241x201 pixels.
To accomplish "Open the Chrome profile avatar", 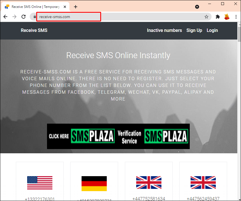I will pyautogui.click(x=227, y=17).
